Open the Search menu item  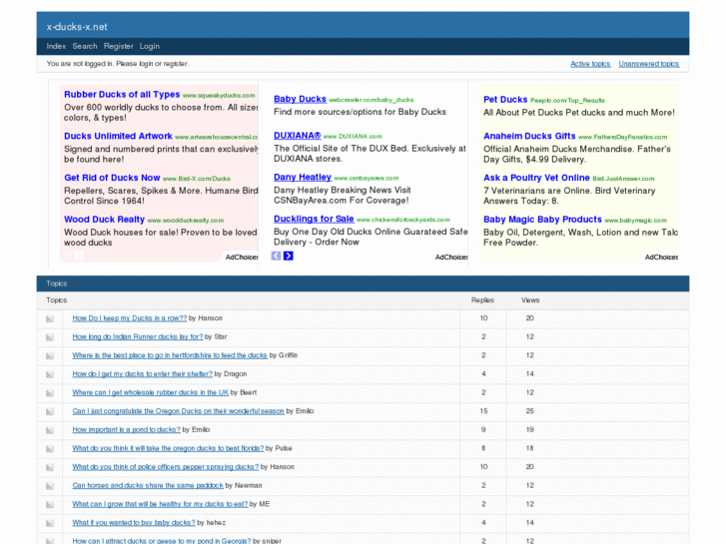pyautogui.click(x=85, y=46)
